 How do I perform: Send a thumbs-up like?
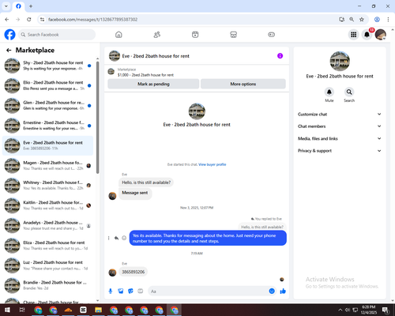tap(283, 291)
